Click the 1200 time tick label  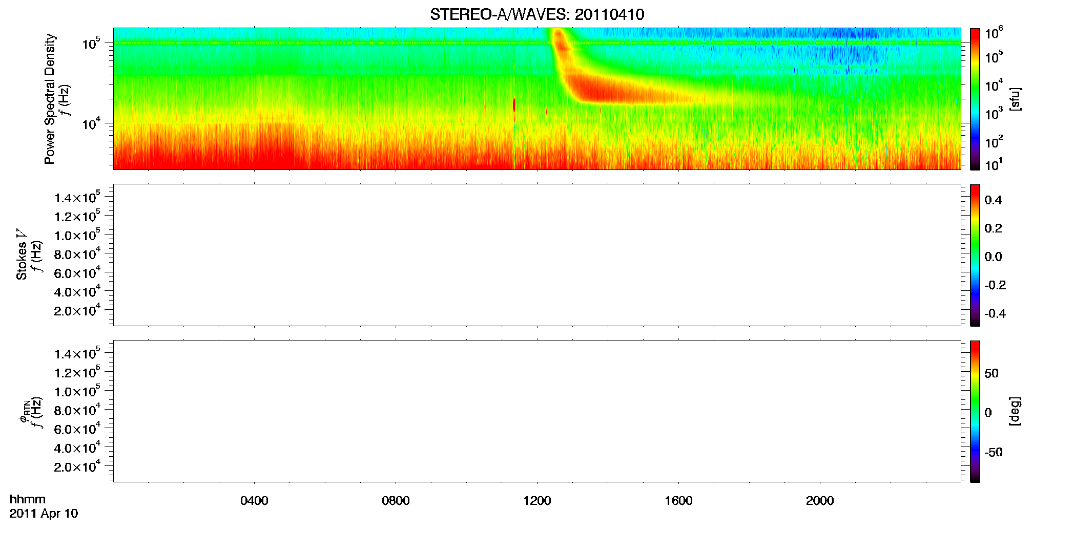[537, 501]
